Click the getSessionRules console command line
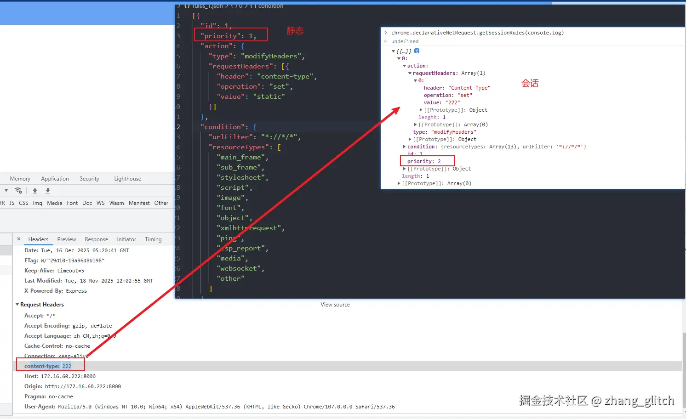This screenshot has width=686, height=419. [x=477, y=33]
